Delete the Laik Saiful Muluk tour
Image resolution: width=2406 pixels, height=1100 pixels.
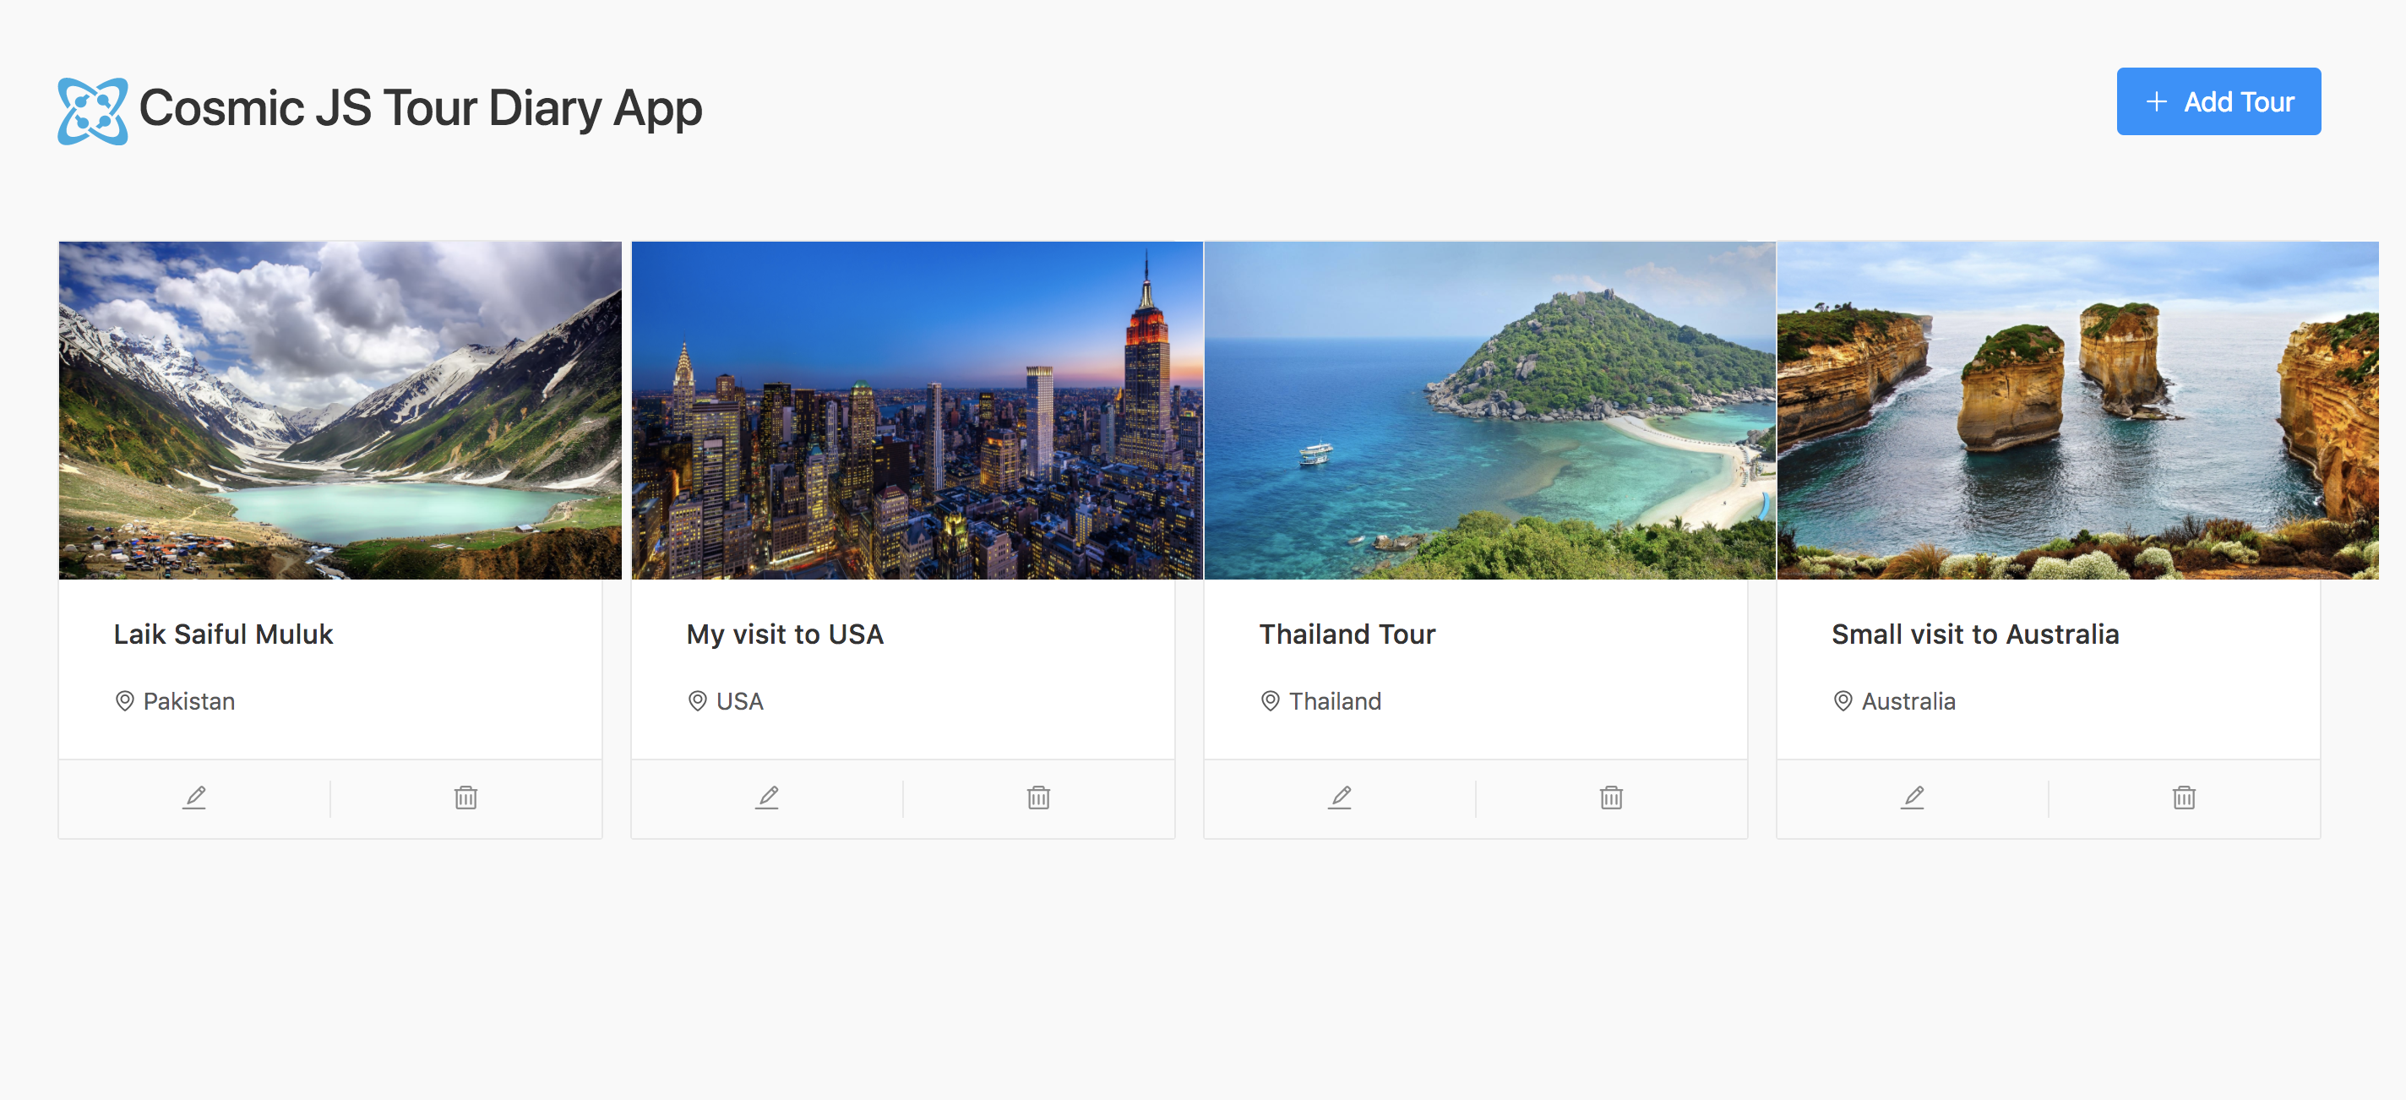click(x=466, y=798)
